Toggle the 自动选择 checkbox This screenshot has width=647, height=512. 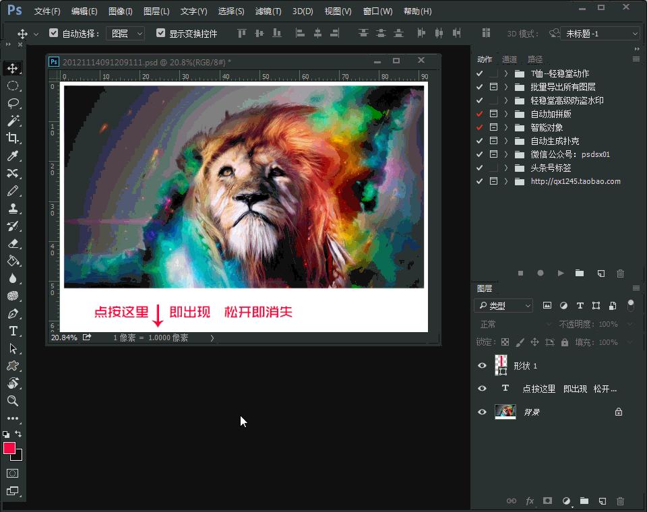point(53,32)
